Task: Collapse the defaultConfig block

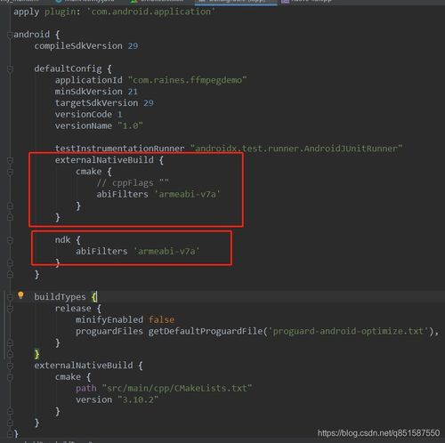Action: (10, 69)
